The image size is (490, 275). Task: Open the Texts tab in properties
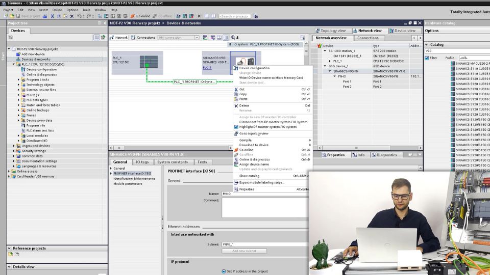(202, 162)
